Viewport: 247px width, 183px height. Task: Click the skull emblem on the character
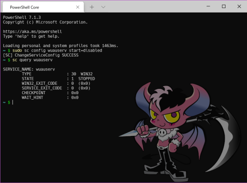tap(162, 133)
